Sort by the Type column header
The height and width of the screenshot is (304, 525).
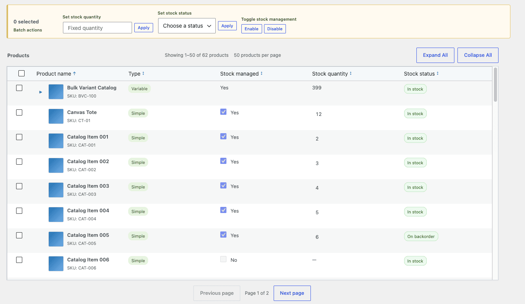pos(136,74)
